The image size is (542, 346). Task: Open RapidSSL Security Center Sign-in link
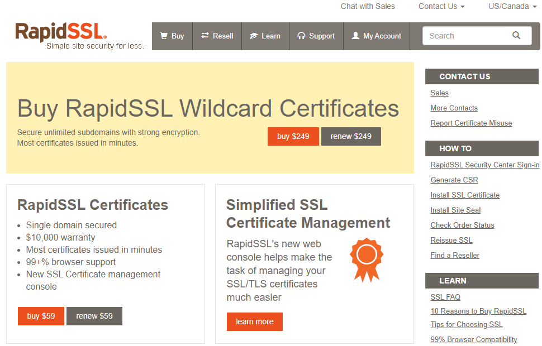pyautogui.click(x=484, y=165)
